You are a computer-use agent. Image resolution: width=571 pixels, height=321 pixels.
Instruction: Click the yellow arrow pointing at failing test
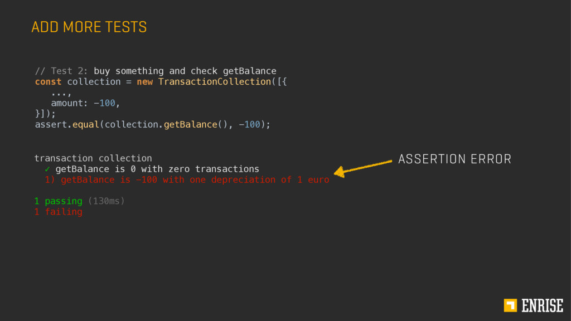(362, 168)
